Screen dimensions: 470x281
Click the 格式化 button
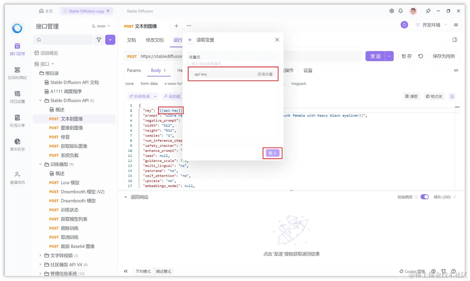[x=434, y=96]
